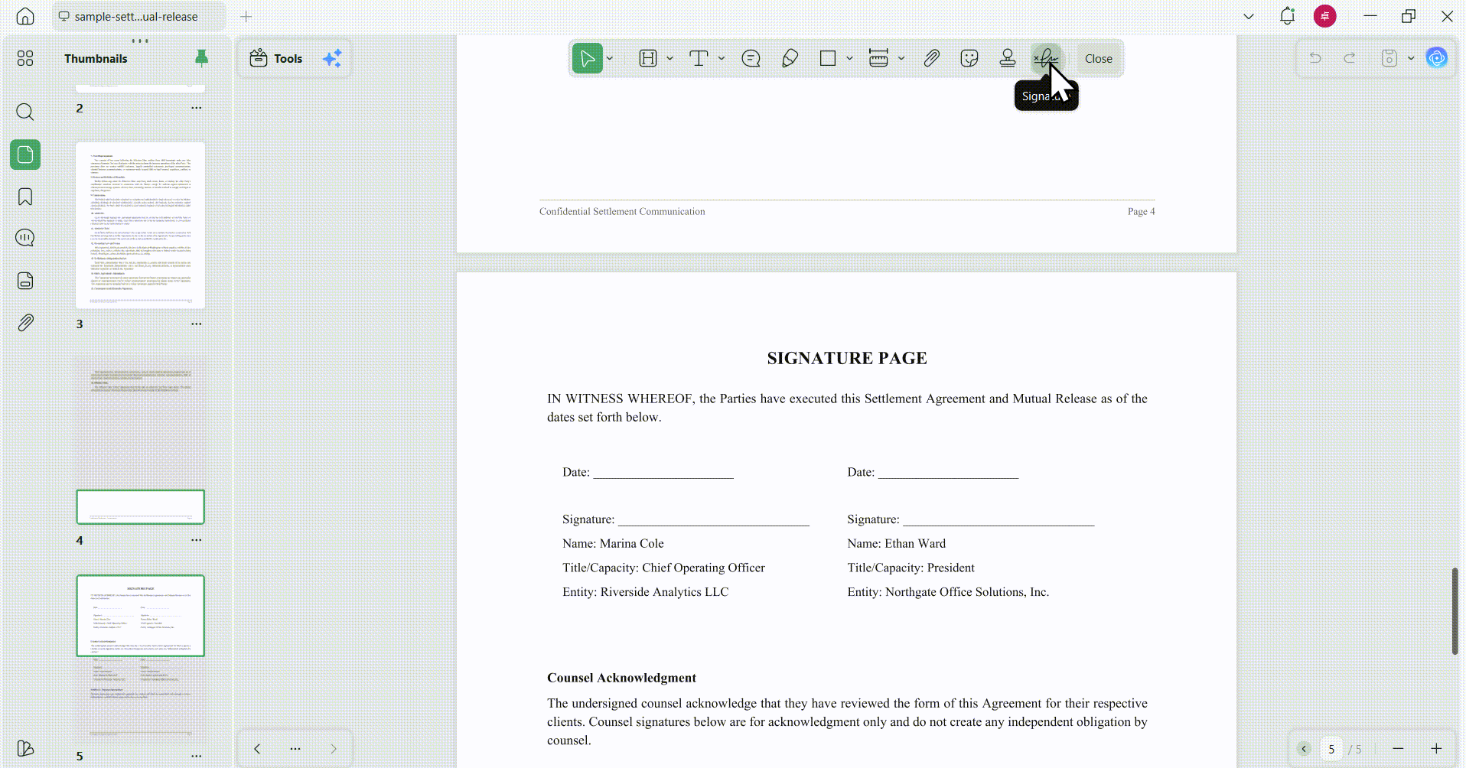Image resolution: width=1466 pixels, height=768 pixels.
Task: Click the Close button in toolbar
Action: coord(1098,59)
